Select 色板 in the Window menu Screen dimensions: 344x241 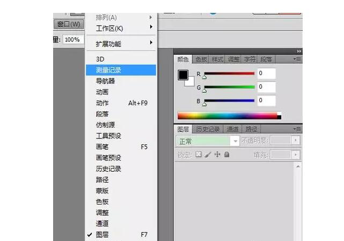point(121,202)
